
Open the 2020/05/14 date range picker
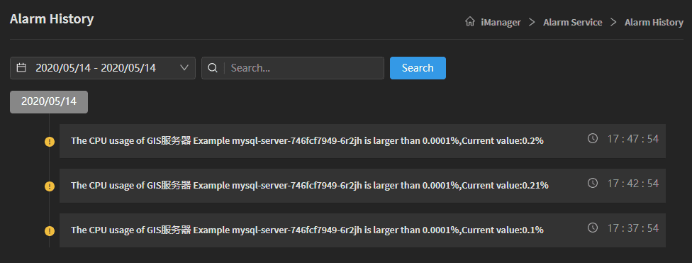(x=103, y=68)
